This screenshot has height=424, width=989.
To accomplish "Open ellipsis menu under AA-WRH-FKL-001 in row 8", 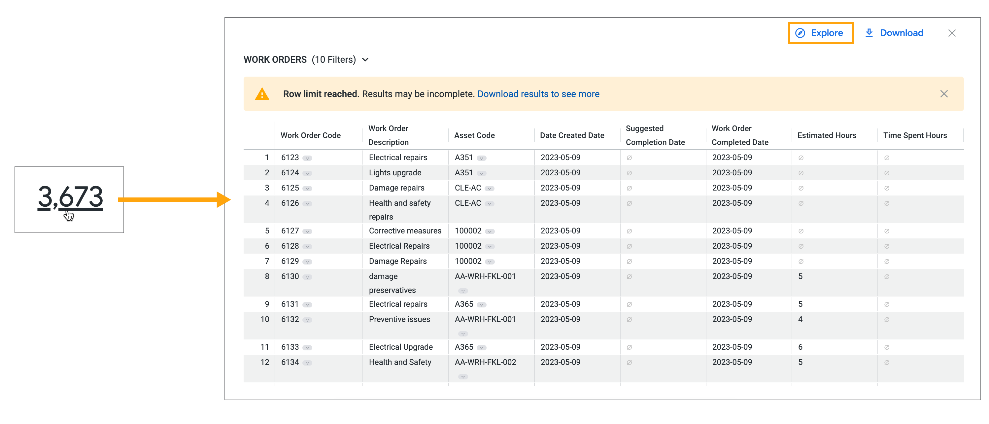I will click(x=462, y=291).
